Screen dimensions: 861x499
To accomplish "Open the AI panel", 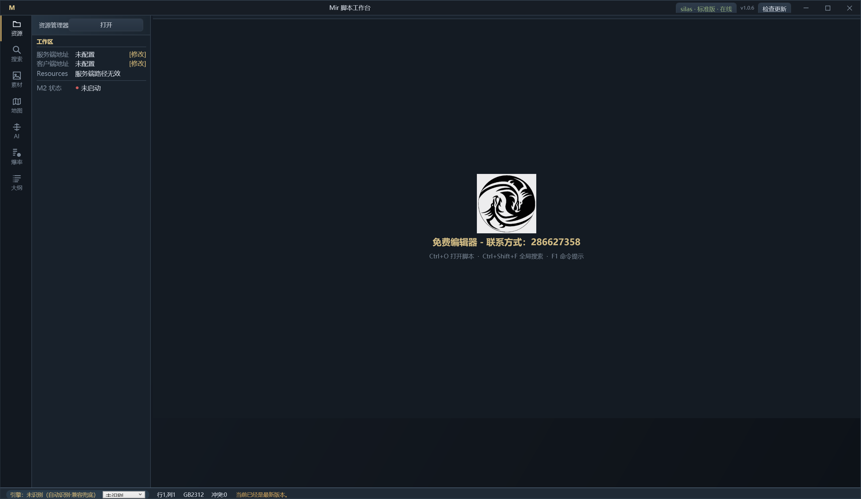I will [x=17, y=131].
